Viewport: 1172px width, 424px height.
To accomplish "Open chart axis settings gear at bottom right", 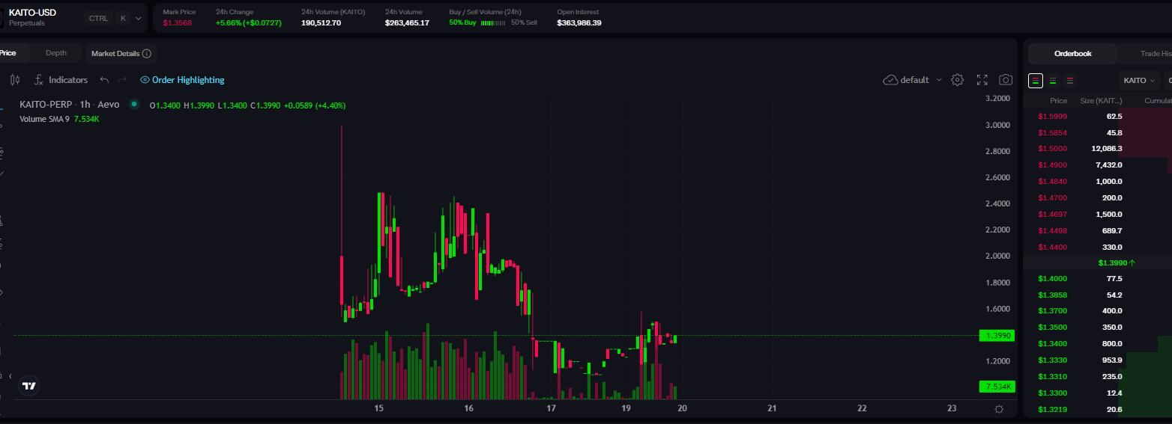I will [998, 409].
